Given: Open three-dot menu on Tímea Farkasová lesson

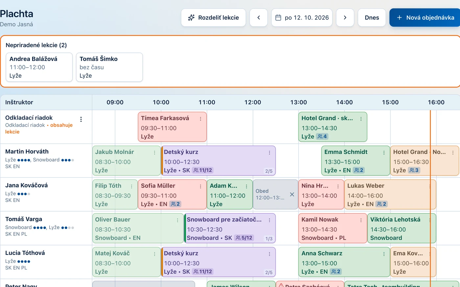Looking at the screenshot, I should pos(200,119).
